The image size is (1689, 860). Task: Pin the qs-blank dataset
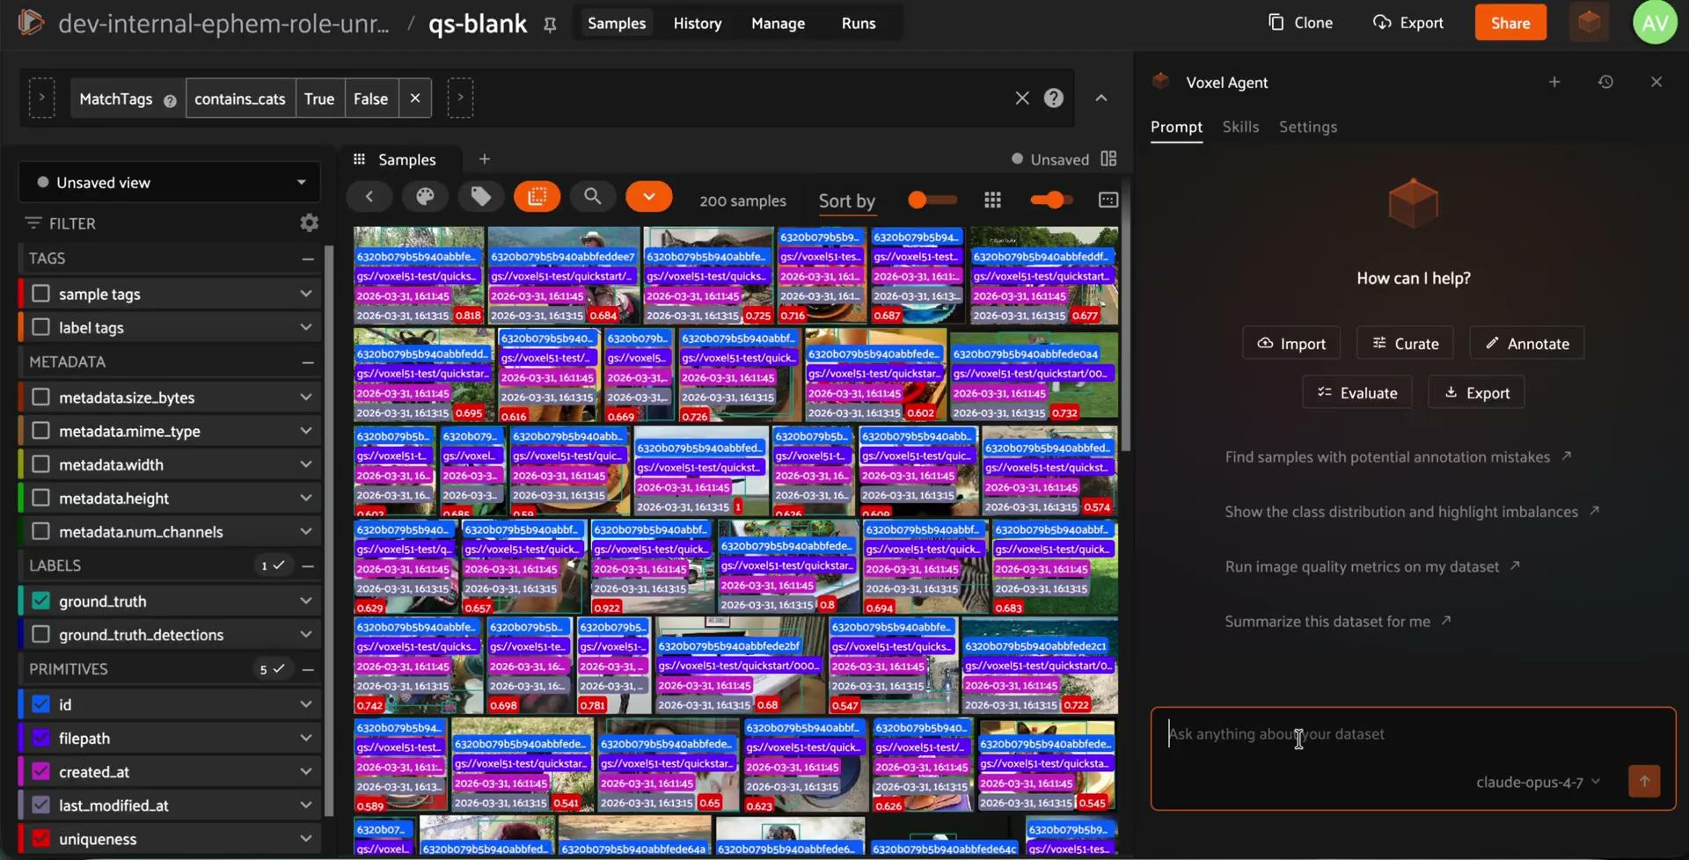click(550, 25)
